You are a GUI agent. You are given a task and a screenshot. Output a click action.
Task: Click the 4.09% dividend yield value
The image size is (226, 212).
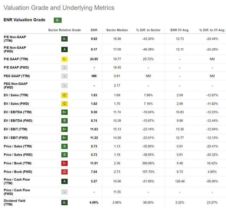[94, 202]
